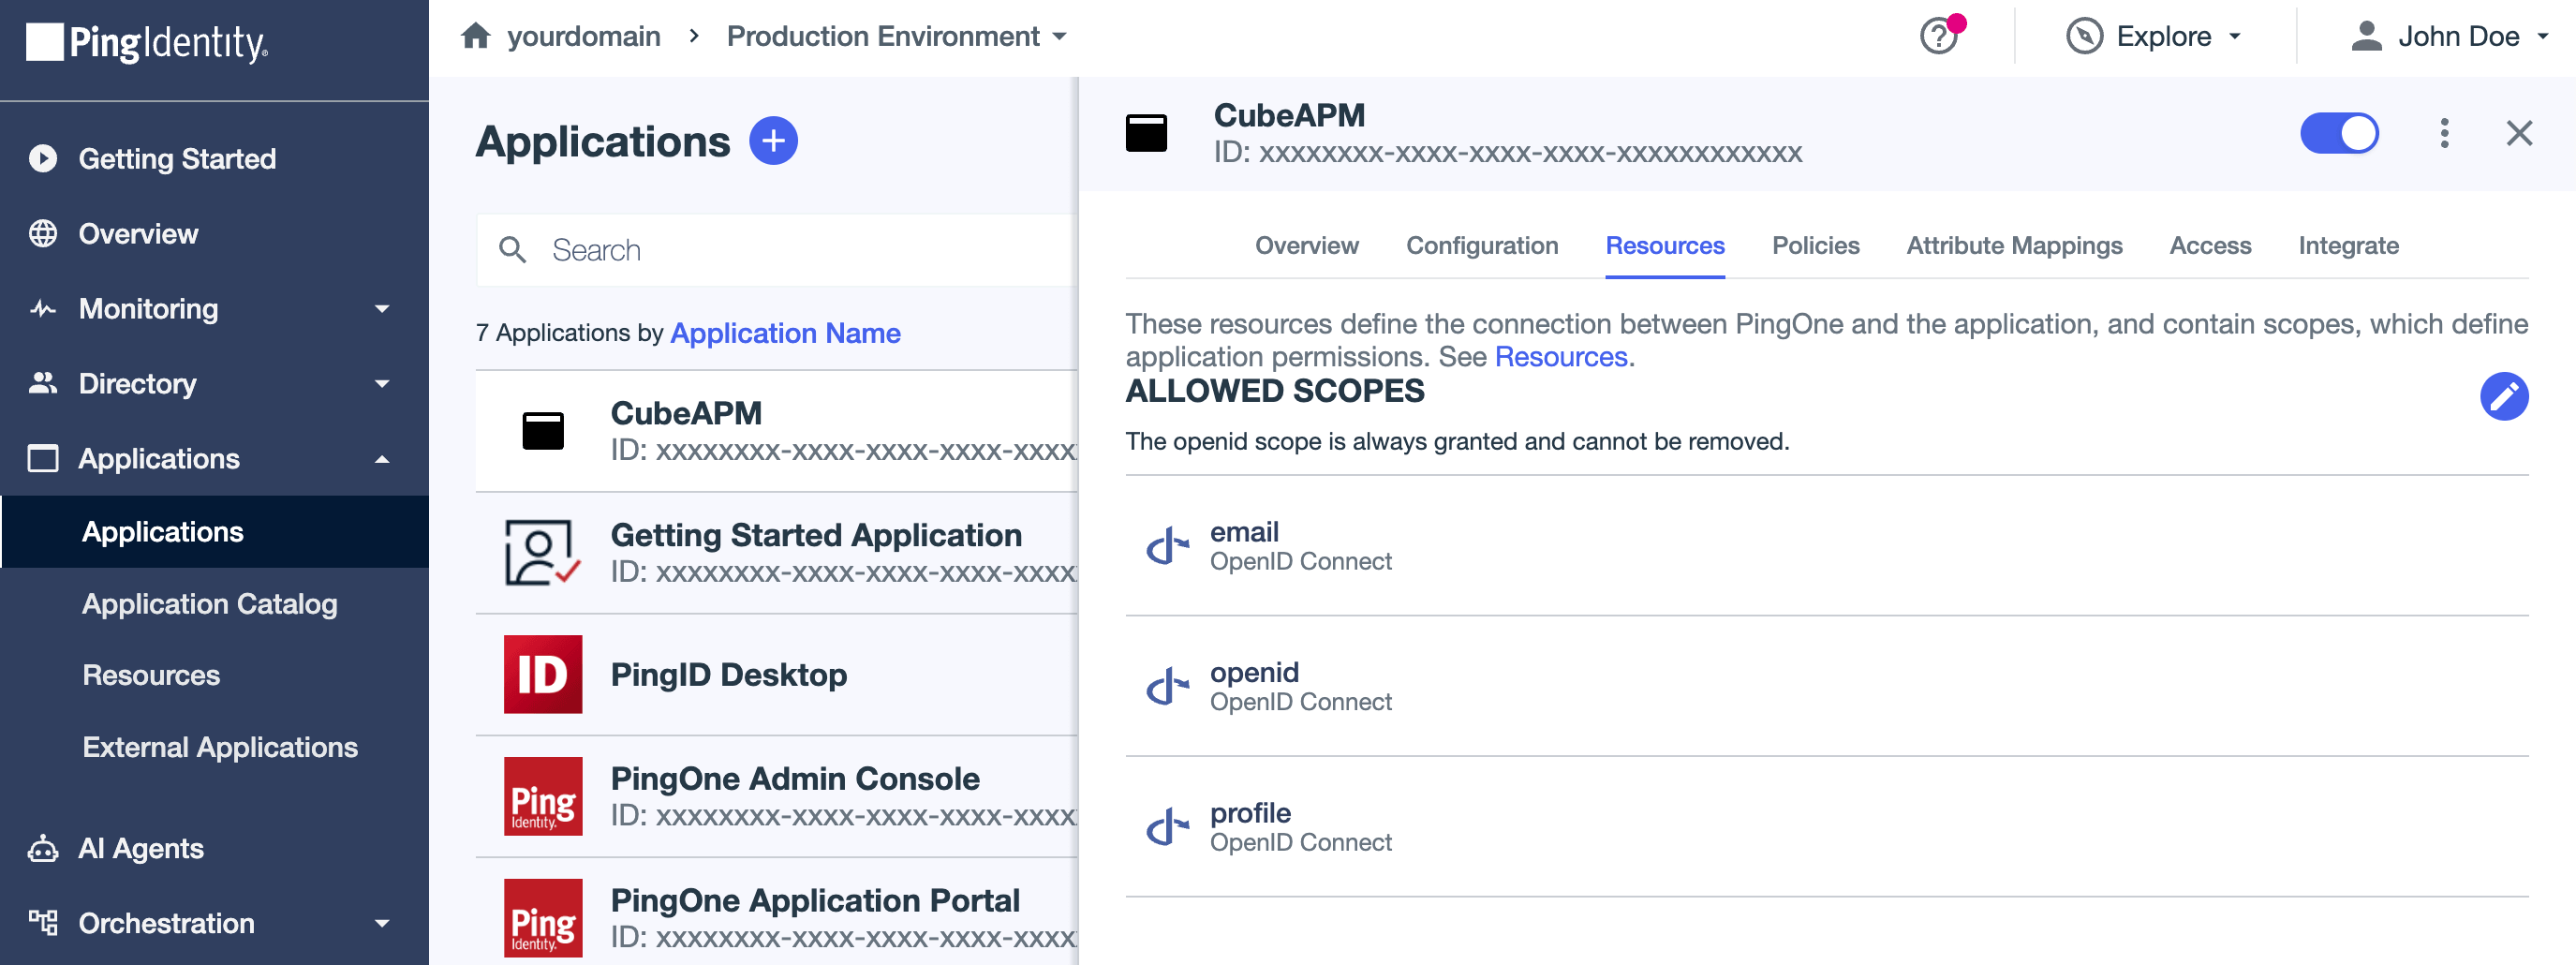
Task: Open the CubeAPM three-dot options menu
Action: pos(2444,133)
